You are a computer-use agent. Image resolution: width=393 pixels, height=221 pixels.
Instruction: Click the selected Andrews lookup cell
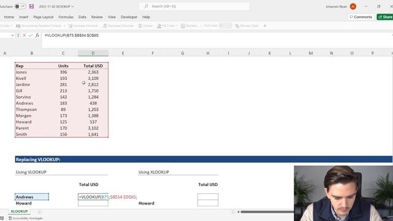click(x=32, y=197)
